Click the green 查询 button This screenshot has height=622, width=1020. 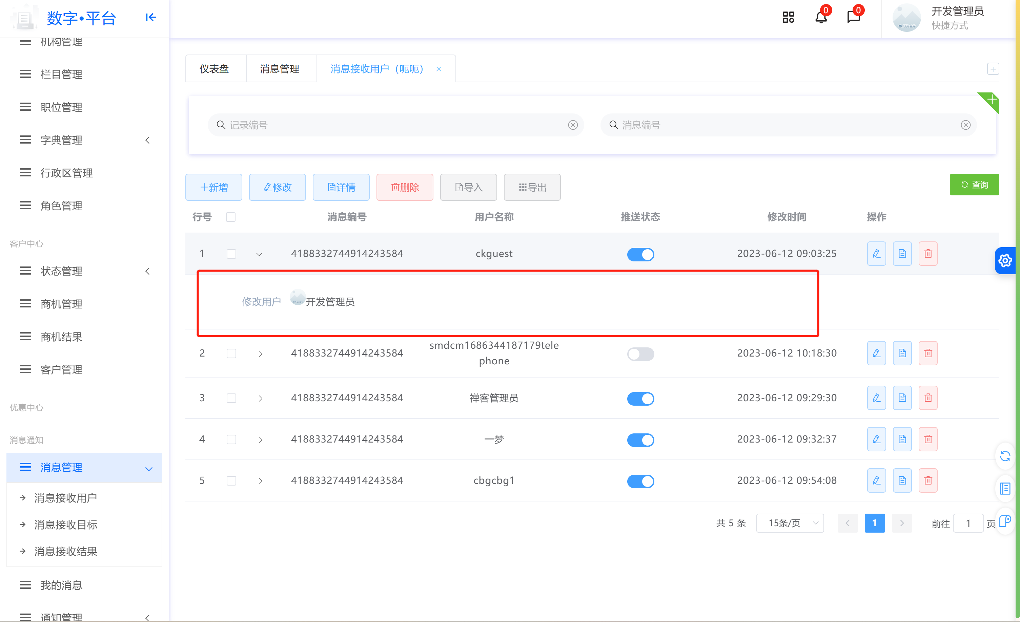coord(974,185)
